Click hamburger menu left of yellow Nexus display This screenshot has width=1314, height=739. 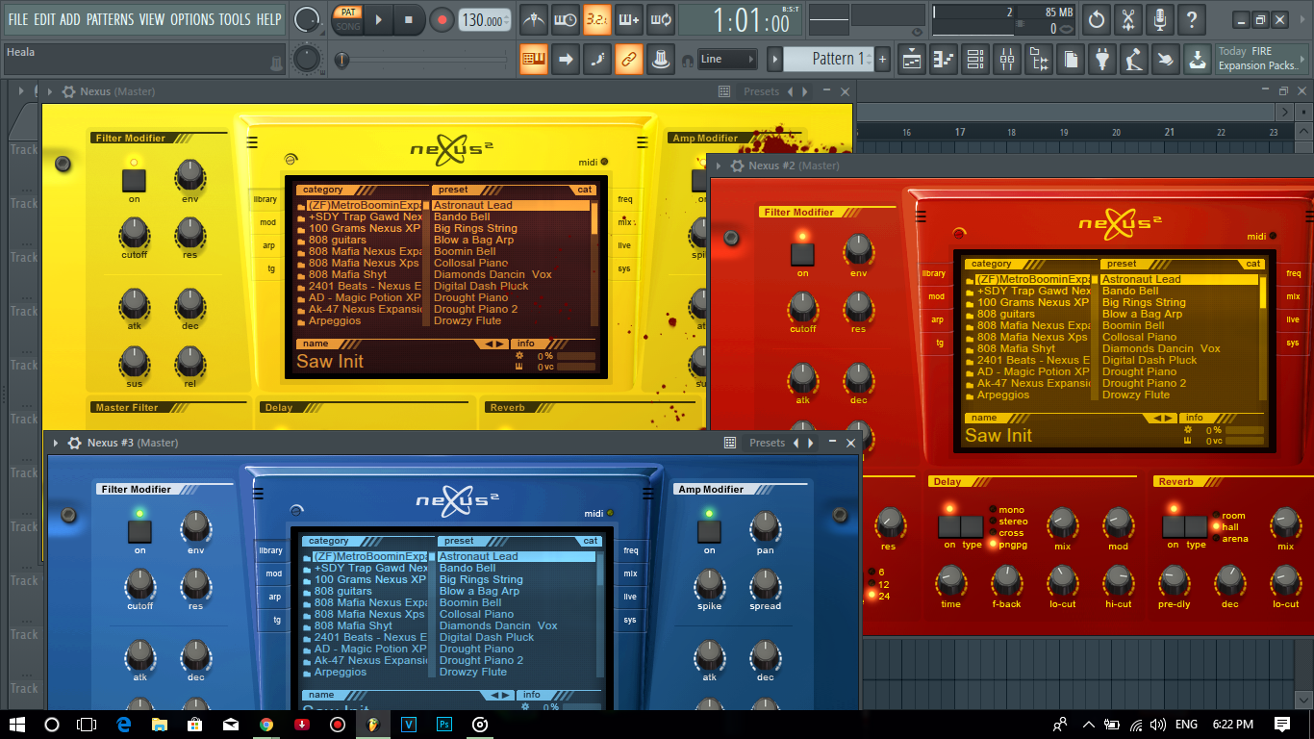coord(252,142)
